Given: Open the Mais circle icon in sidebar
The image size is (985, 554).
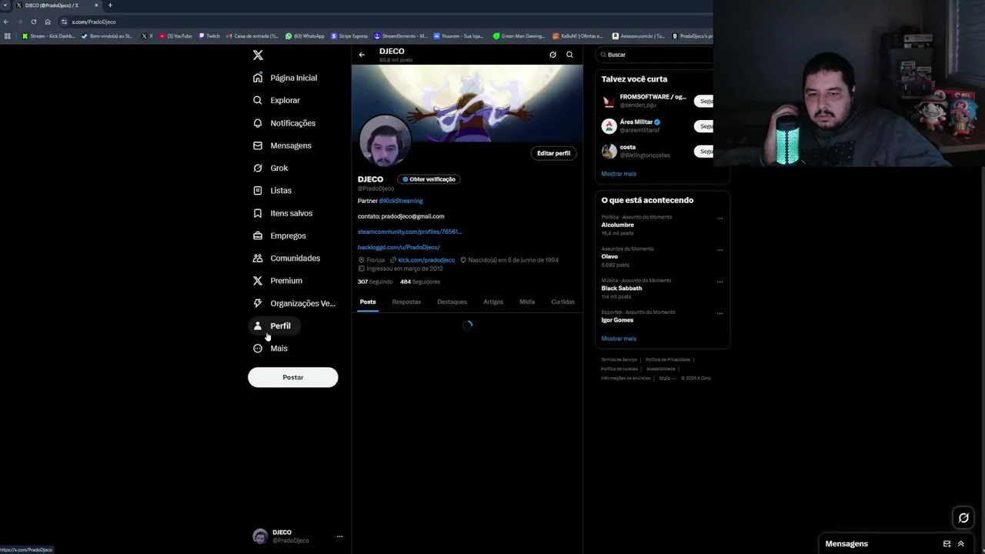Looking at the screenshot, I should [x=258, y=349].
